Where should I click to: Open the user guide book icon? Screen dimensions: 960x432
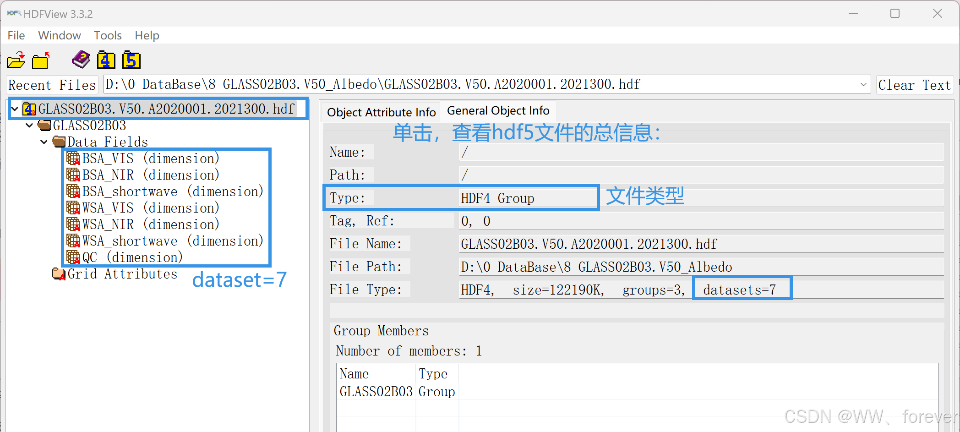coord(80,60)
